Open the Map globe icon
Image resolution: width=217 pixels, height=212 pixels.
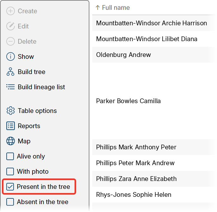pos(10,141)
